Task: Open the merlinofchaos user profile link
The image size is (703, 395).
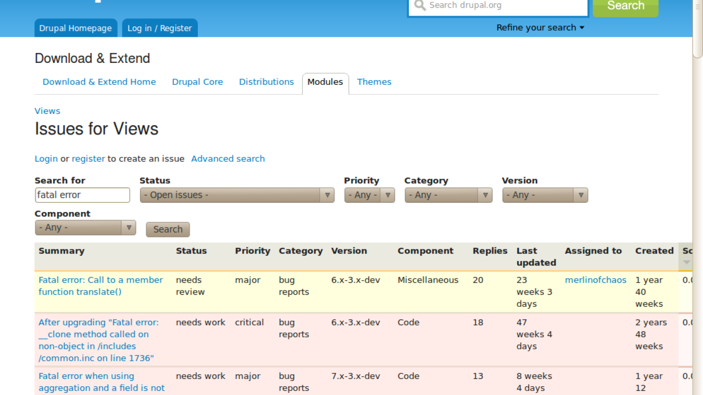Action: coord(596,280)
